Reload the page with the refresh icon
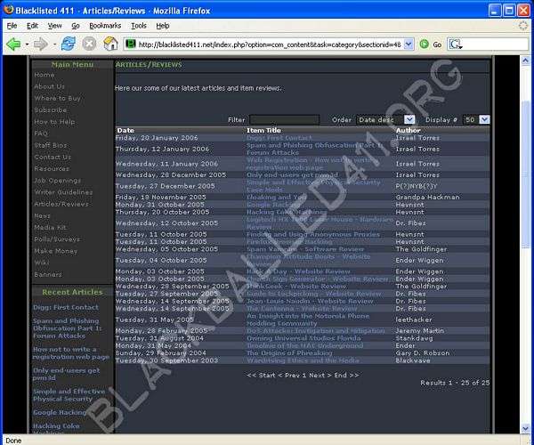 (68, 44)
